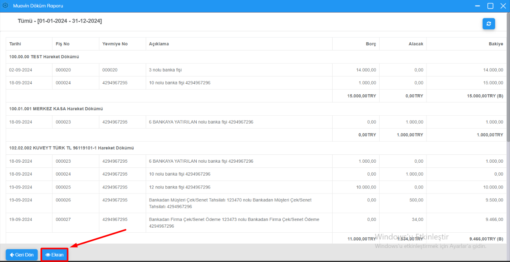
Task: Select the Alacak column header
Action: (416, 44)
